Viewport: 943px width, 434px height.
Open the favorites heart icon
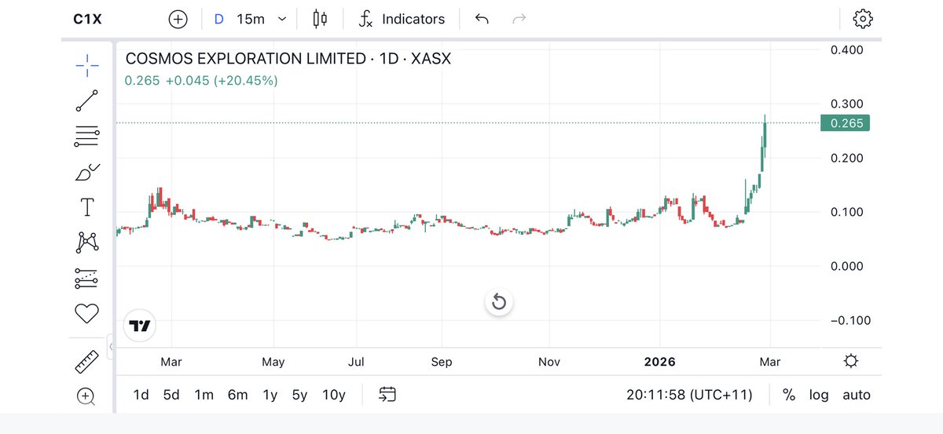86,314
